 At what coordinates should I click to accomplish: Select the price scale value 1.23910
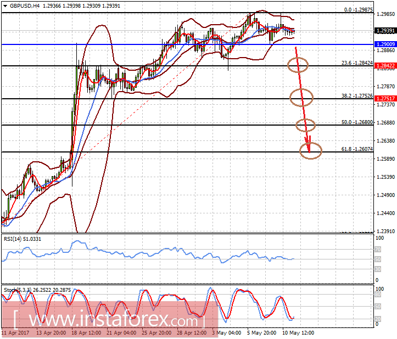coord(385,231)
